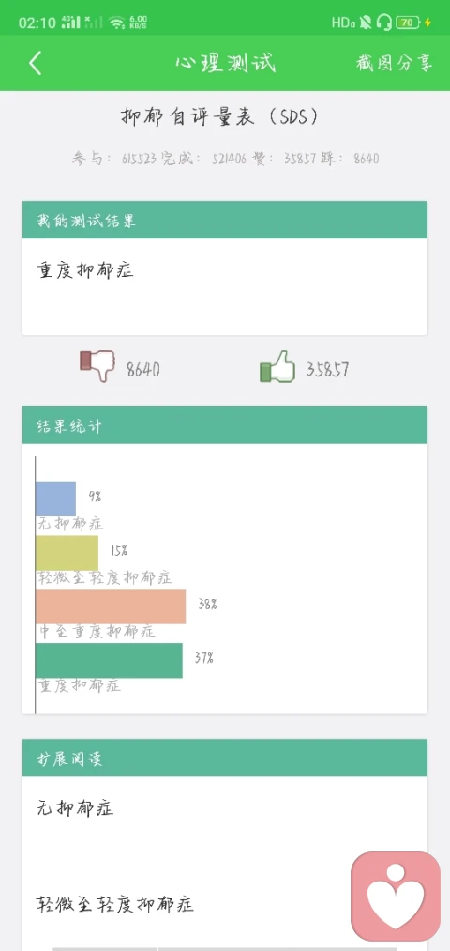This screenshot has width=450, height=951.
Task: Open 轻微至轻度抑郁症 reading entry
Action: click(x=115, y=904)
